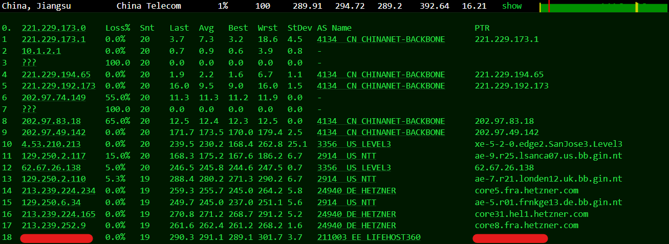Open hop 9 IP 202.97.49.142
The height and width of the screenshot is (244, 669).
[x=53, y=132]
